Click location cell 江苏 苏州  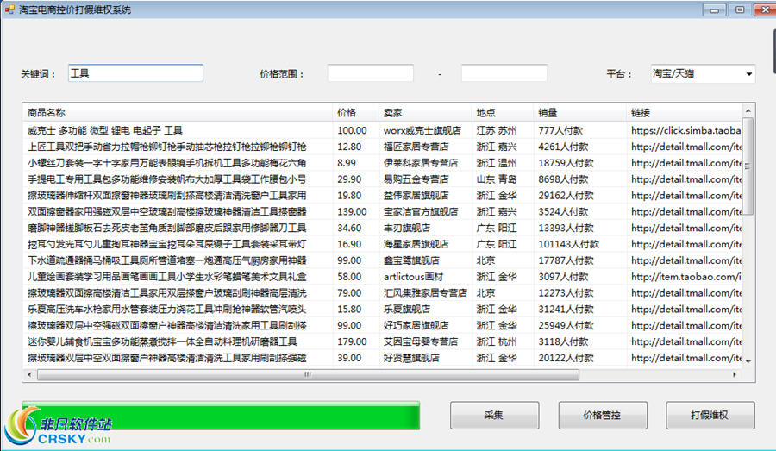pos(497,131)
